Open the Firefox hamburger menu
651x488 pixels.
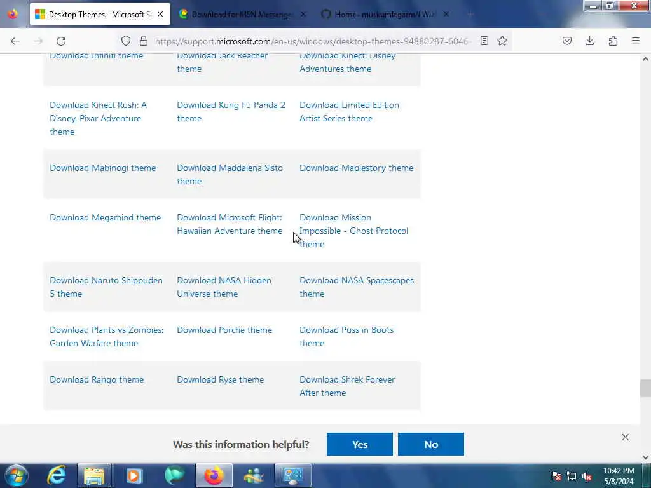(636, 41)
